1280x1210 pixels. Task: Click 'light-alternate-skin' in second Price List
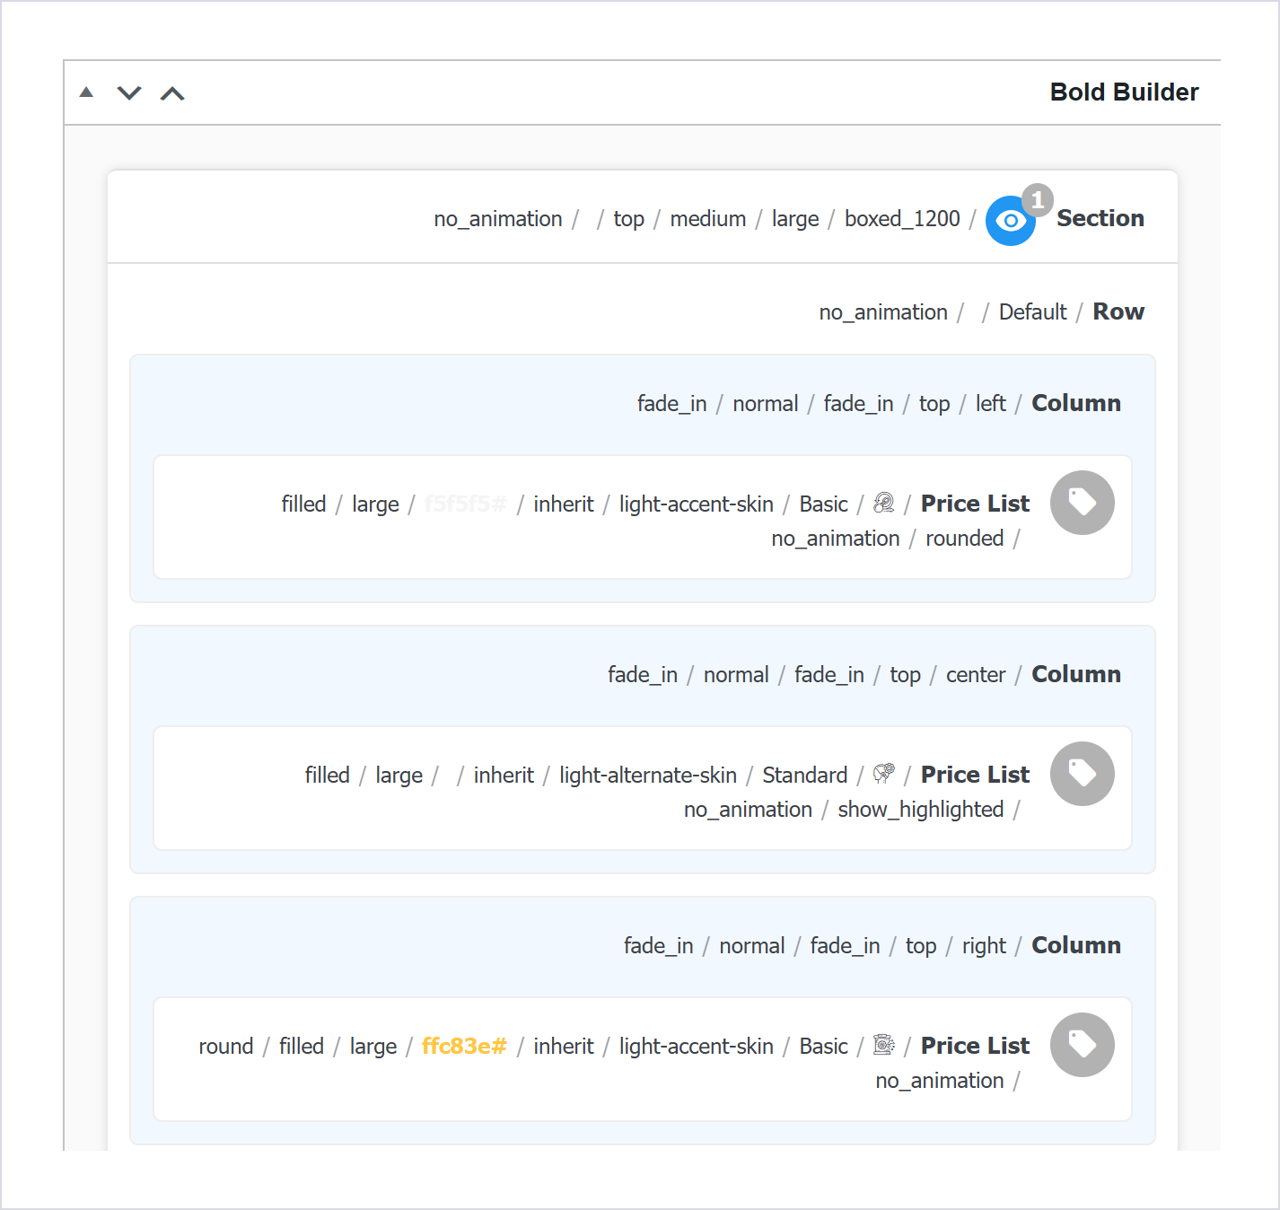click(648, 776)
